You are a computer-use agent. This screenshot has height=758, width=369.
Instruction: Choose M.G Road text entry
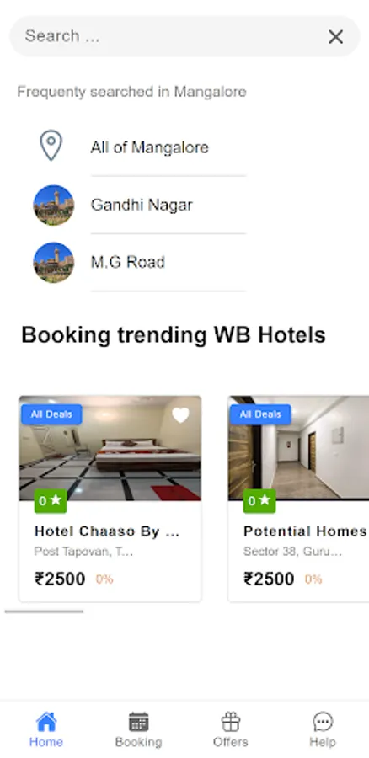(x=128, y=262)
